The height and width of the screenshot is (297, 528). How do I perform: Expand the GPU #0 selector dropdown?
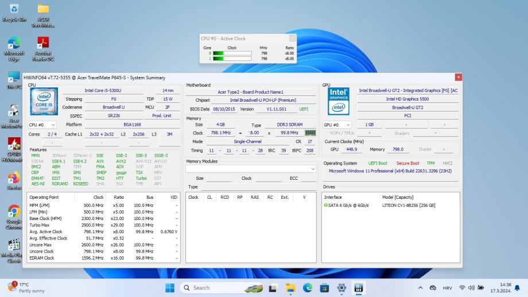[337, 125]
